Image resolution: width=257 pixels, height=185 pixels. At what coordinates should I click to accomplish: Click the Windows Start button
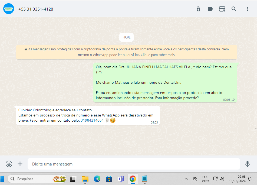pos(2,179)
